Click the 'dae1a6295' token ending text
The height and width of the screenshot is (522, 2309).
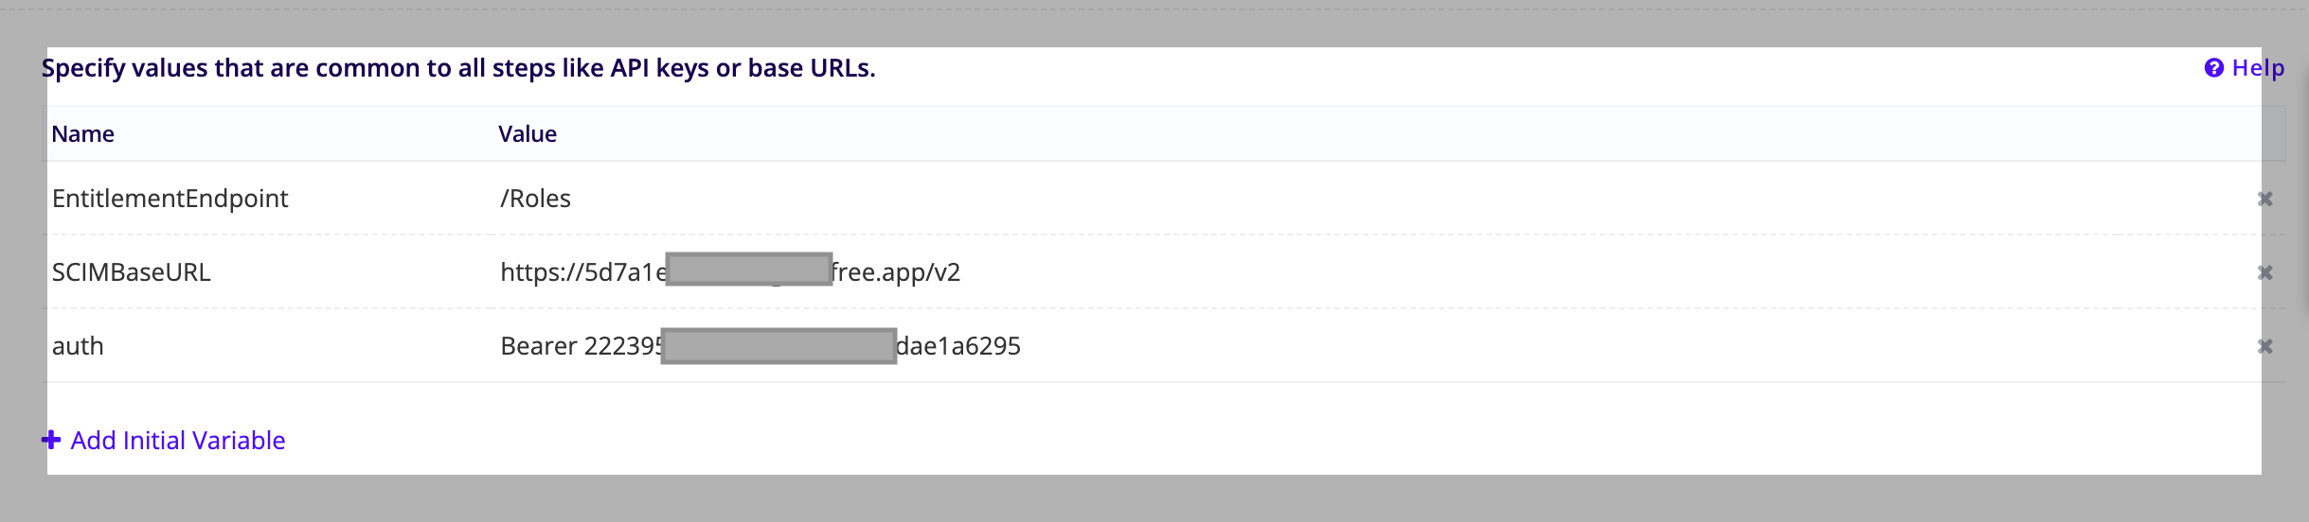958,346
